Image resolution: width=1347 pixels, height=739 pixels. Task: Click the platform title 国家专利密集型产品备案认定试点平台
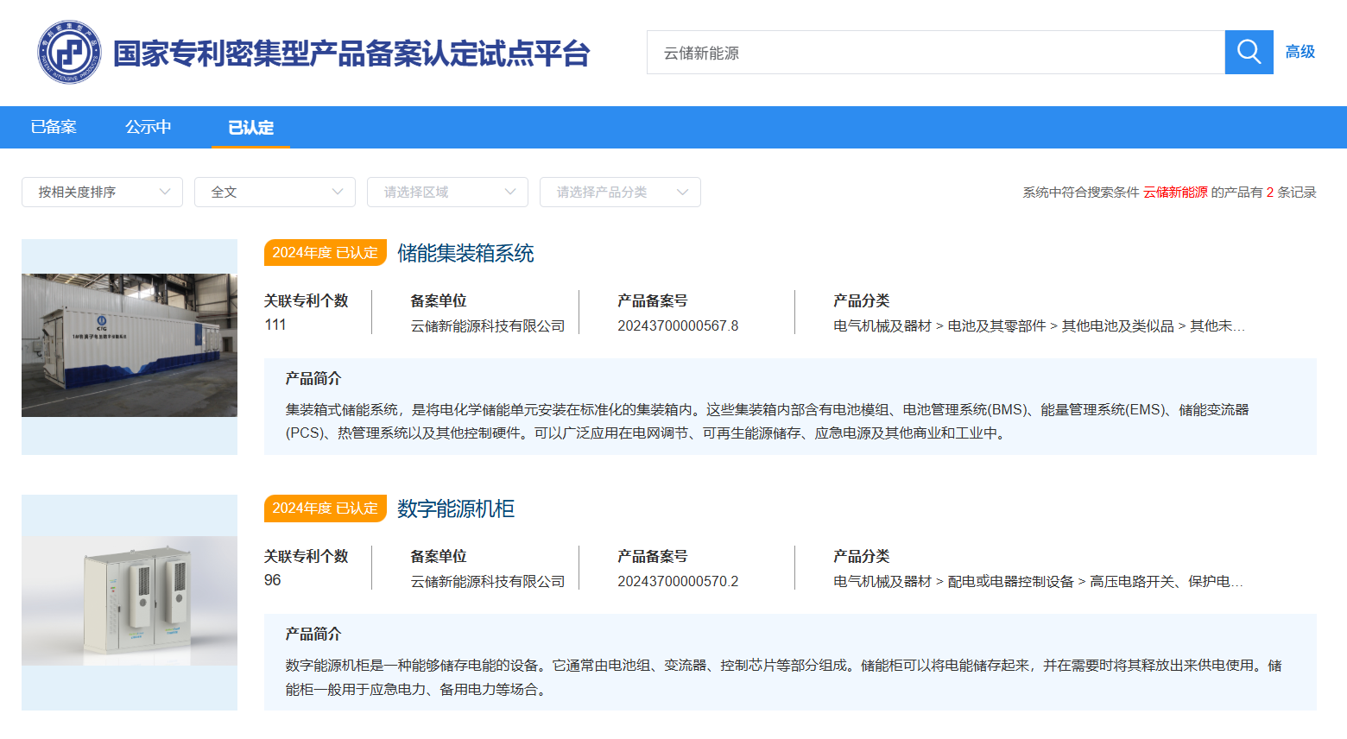[x=351, y=54]
